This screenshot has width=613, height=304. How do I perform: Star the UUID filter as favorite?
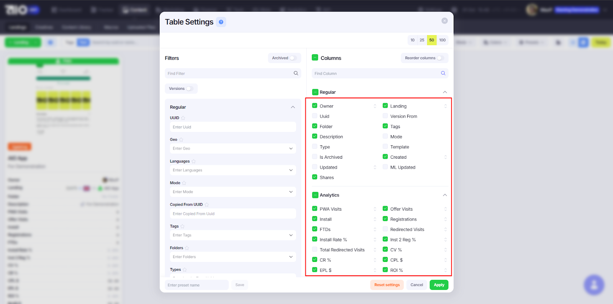(x=183, y=118)
